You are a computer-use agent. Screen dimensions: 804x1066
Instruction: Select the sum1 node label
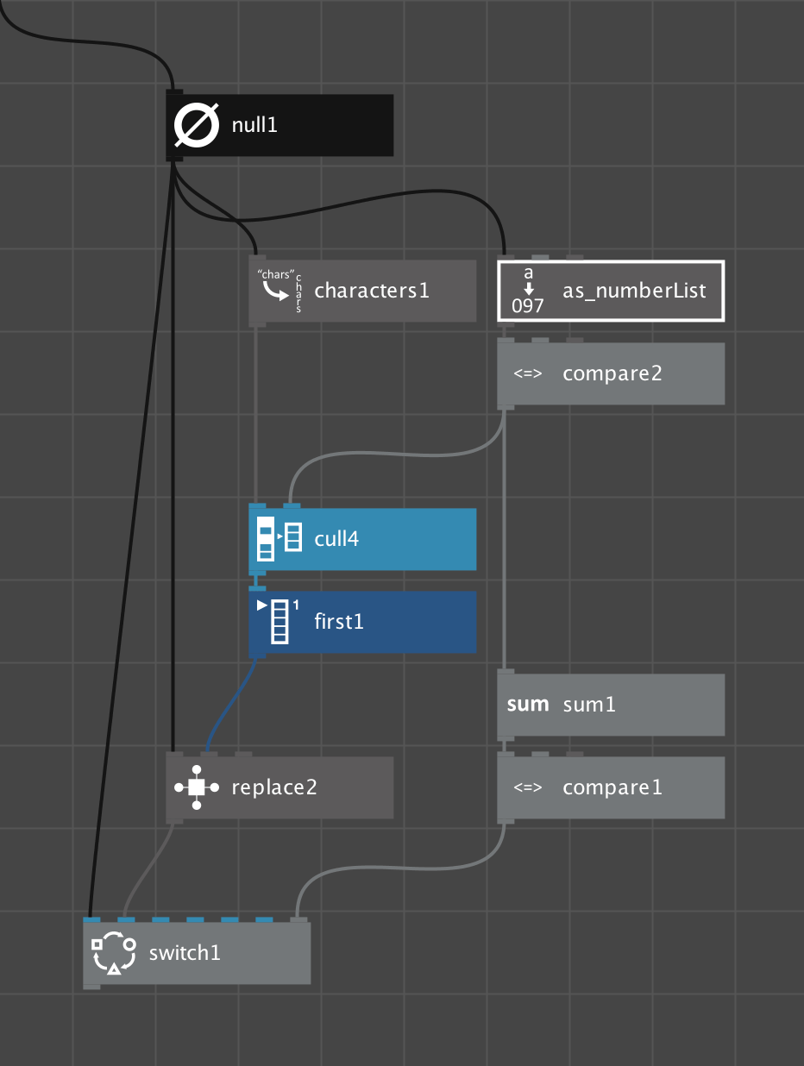point(589,705)
